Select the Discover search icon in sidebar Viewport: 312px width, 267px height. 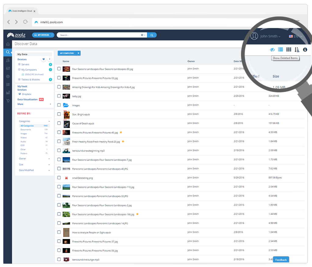pos(8,52)
